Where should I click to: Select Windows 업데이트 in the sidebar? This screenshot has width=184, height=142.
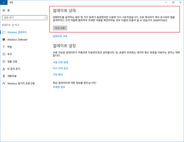pyautogui.click(x=17, y=32)
